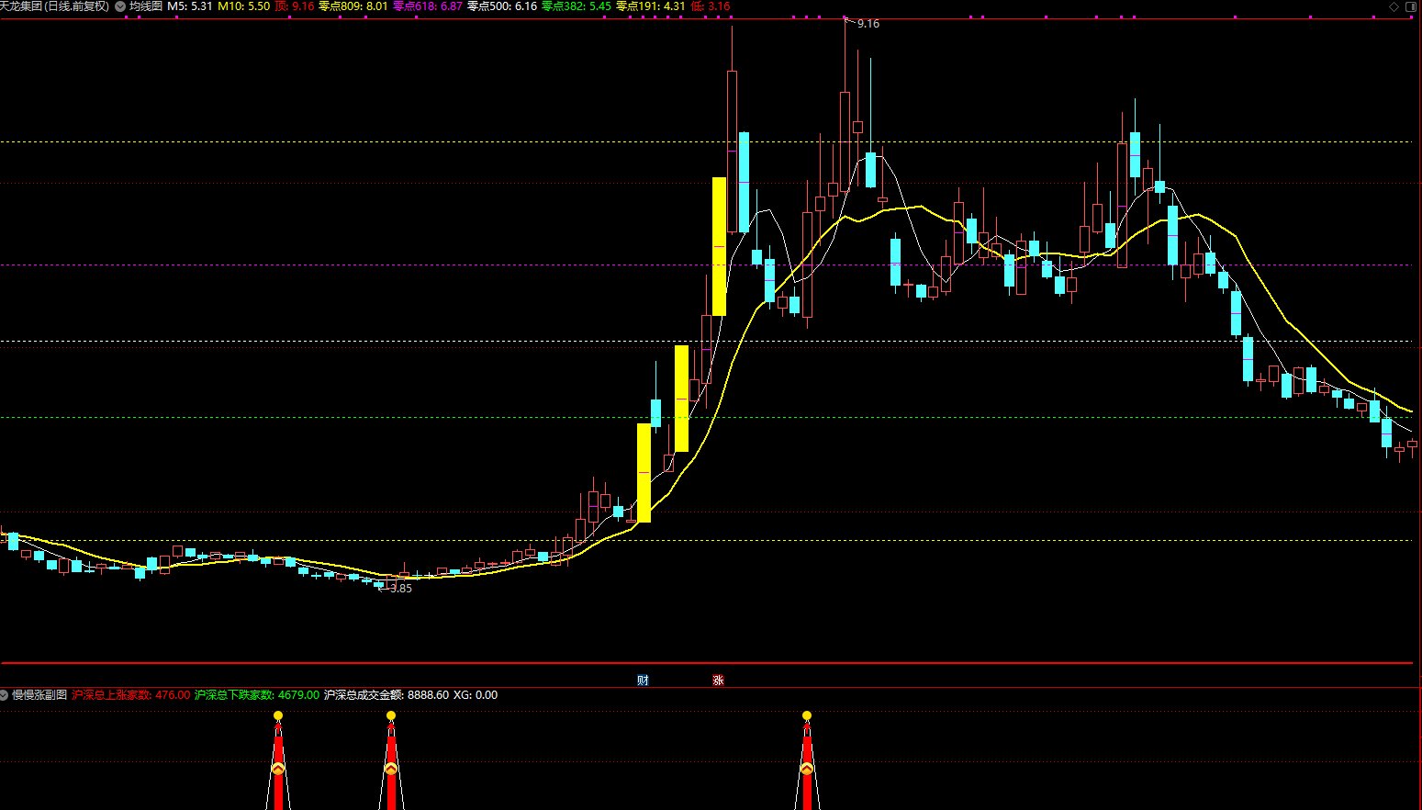Click the 9.16 high price label
The height and width of the screenshot is (810, 1422).
click(868, 24)
